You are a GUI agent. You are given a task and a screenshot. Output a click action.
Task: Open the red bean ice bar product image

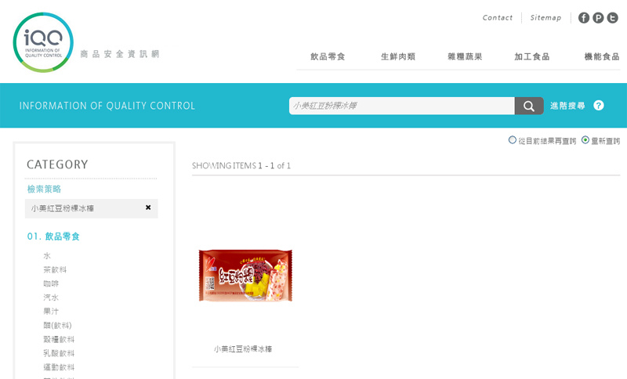[x=245, y=276]
